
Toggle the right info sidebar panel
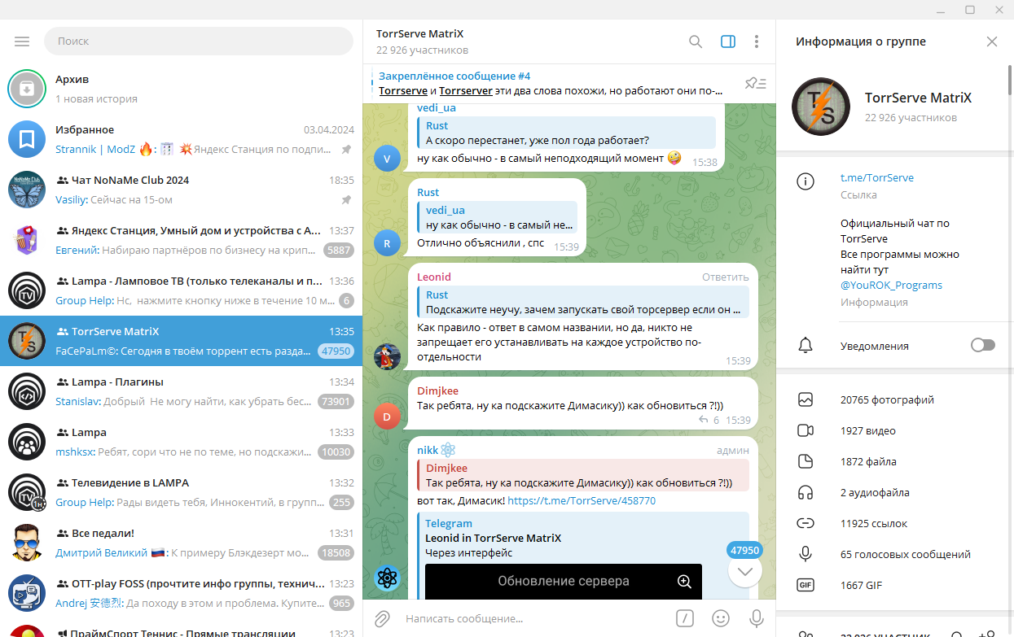point(728,41)
